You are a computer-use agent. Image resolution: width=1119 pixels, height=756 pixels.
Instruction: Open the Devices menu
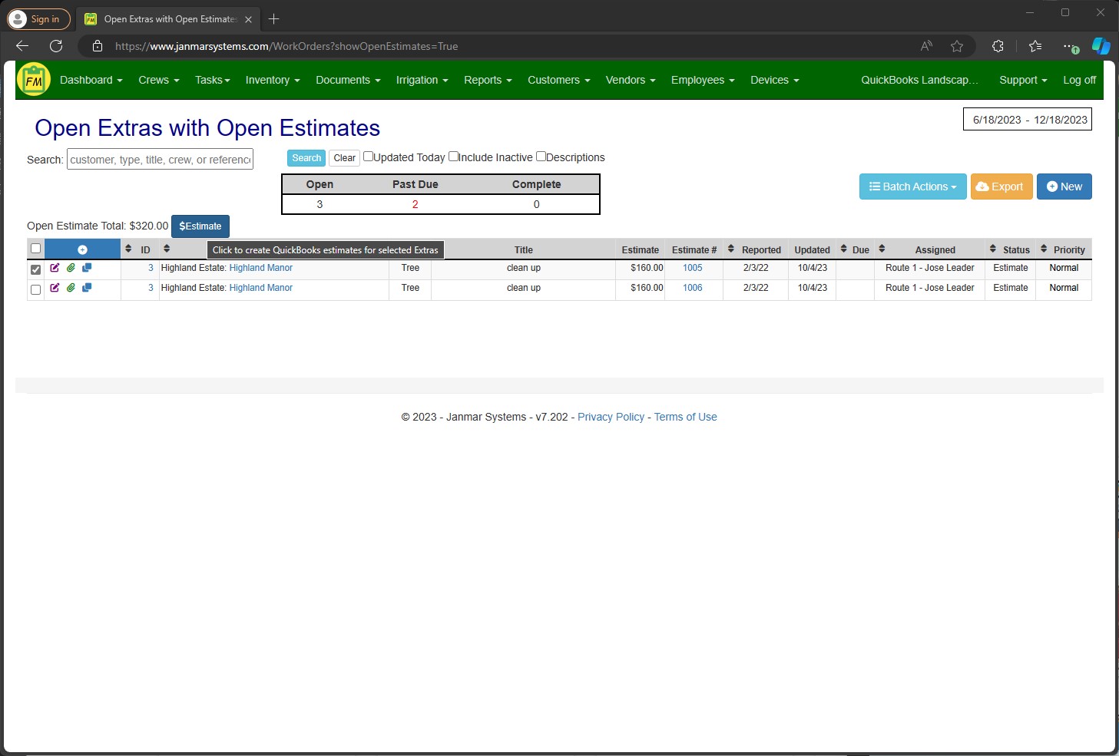[774, 80]
